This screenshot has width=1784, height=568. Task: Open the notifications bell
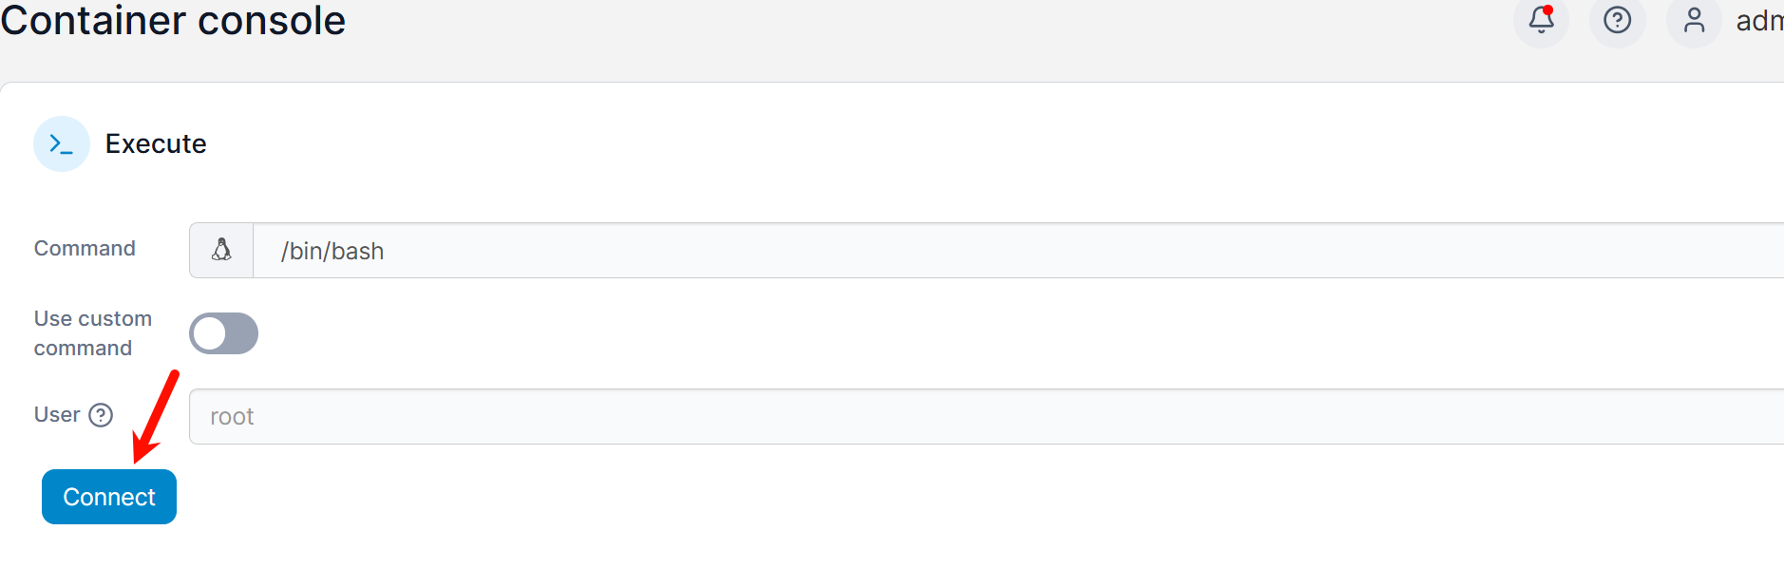(x=1541, y=20)
